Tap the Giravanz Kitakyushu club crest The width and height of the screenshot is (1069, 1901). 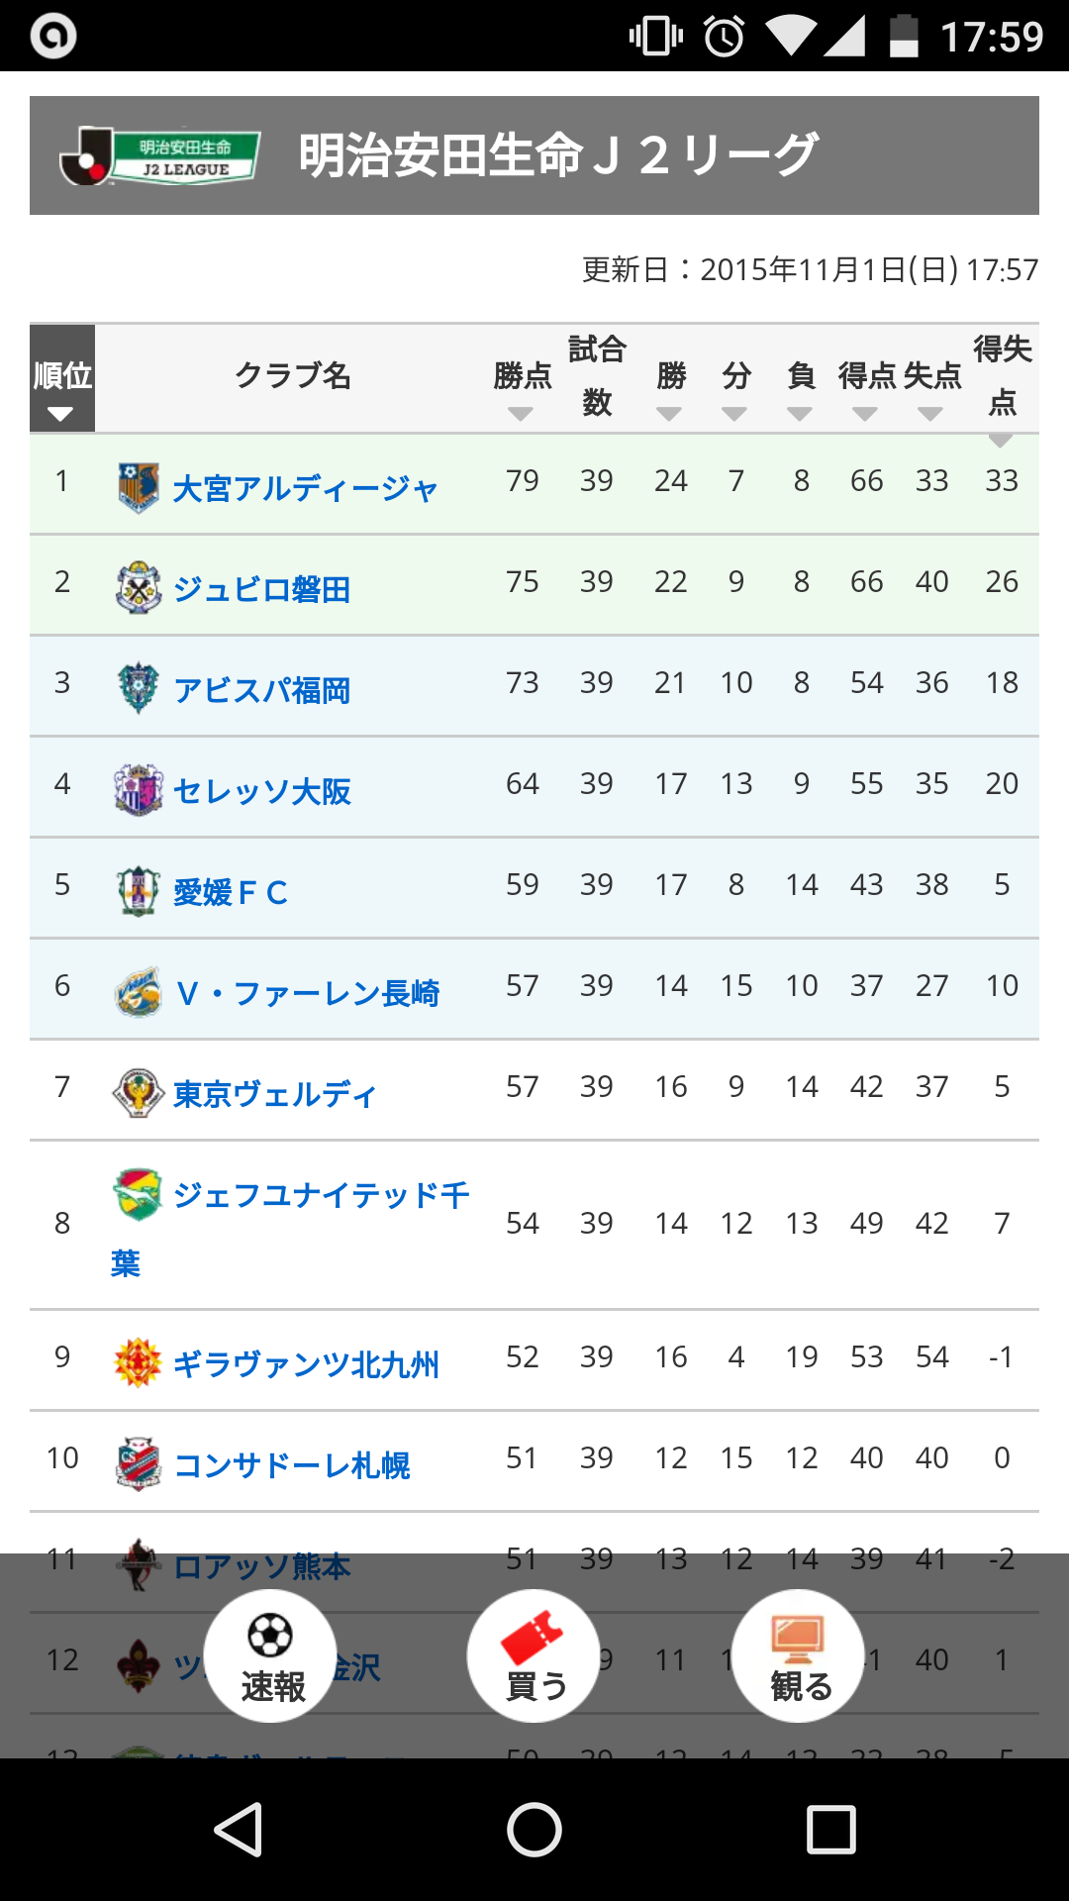139,1362
